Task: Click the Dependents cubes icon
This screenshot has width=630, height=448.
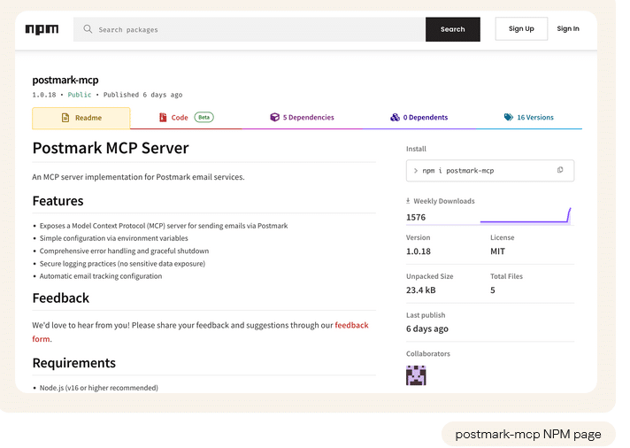Action: coord(395,117)
